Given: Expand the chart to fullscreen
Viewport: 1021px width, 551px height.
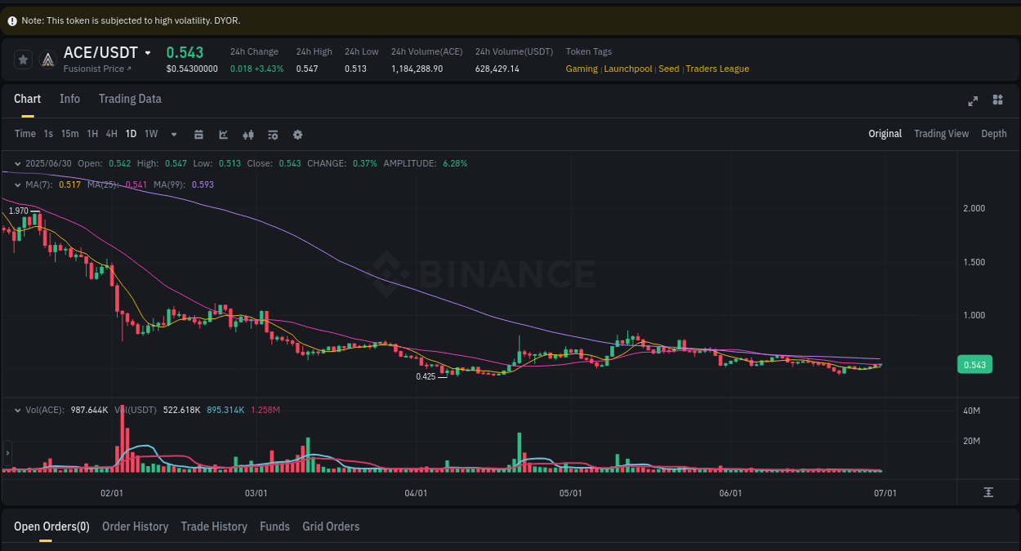Looking at the screenshot, I should 973,100.
